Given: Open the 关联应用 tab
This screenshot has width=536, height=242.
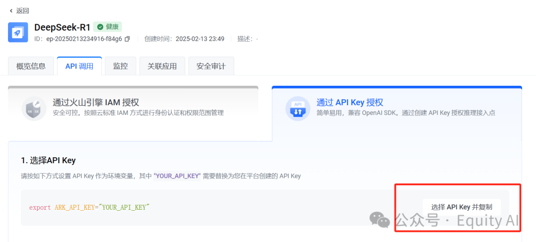Looking at the screenshot, I should pyautogui.click(x=162, y=66).
